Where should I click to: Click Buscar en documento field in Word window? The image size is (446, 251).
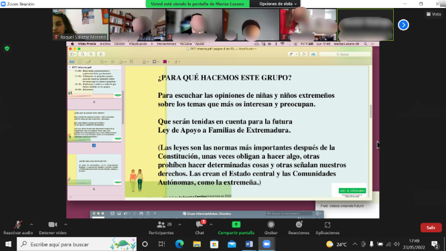click(x=290, y=214)
